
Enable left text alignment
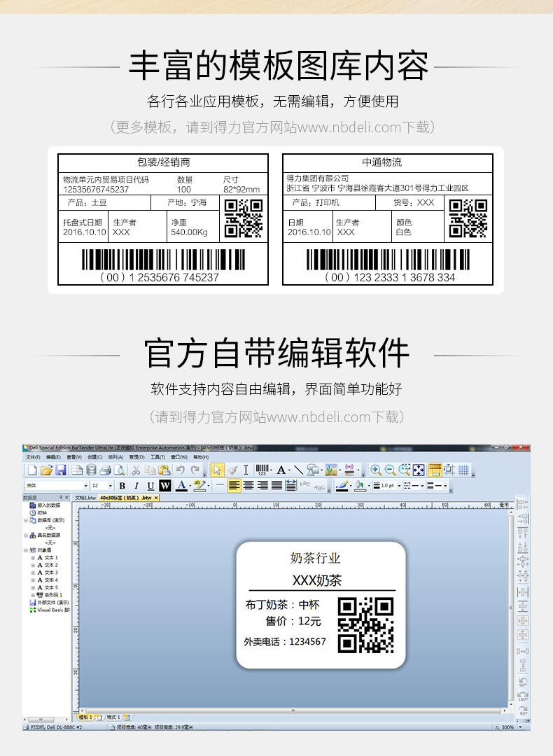[234, 486]
